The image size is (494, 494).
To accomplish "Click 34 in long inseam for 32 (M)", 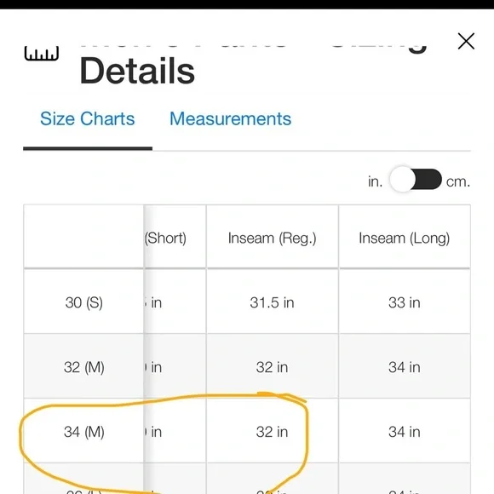I will click(405, 367).
